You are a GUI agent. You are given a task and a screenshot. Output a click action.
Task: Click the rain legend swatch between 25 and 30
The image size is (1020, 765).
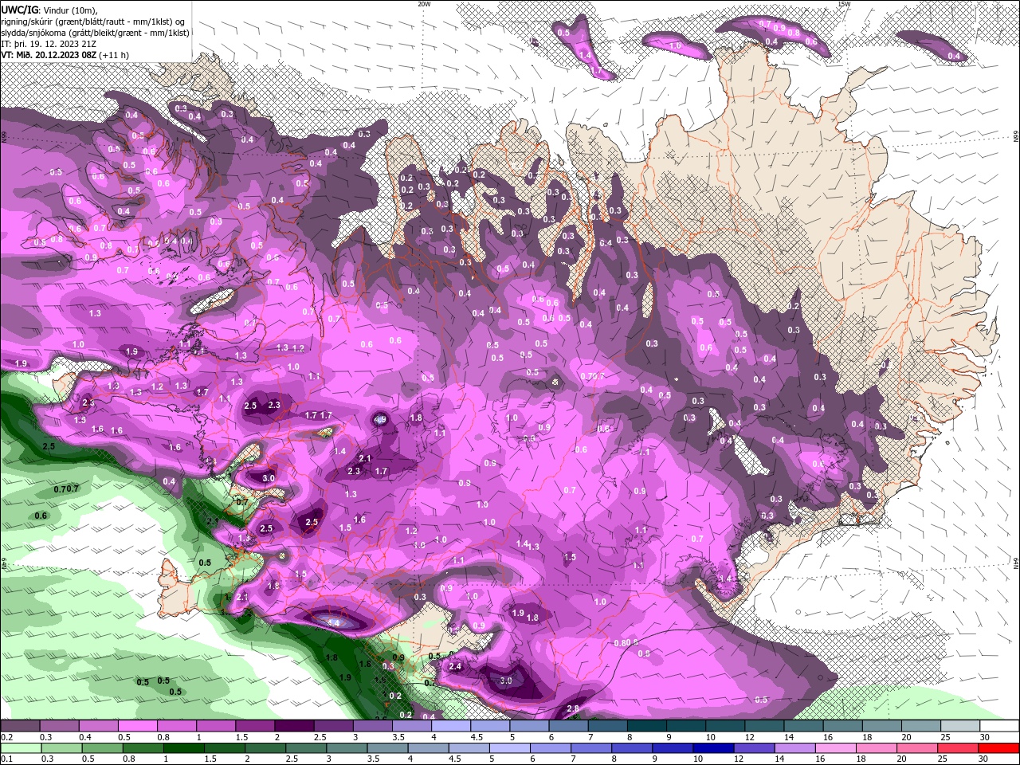point(958,748)
